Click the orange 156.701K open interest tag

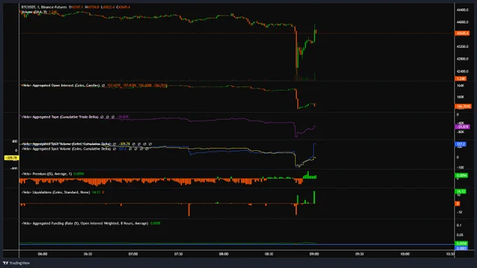(463, 107)
